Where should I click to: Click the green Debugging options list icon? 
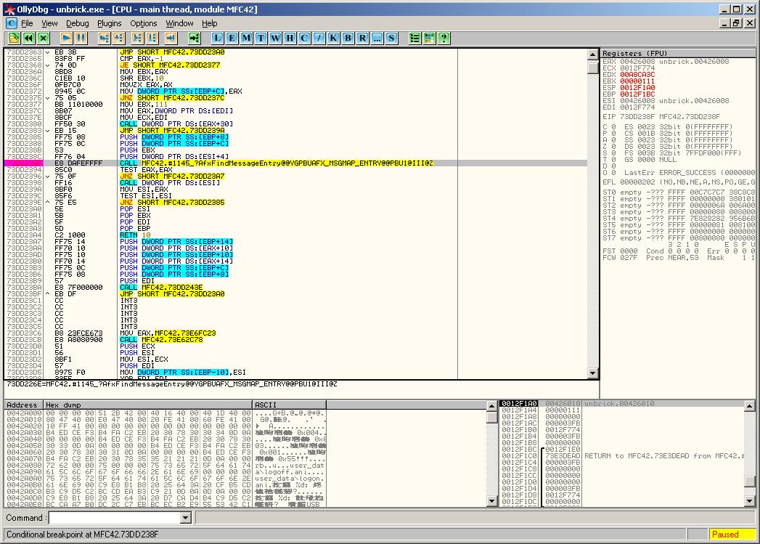pyautogui.click(x=415, y=38)
